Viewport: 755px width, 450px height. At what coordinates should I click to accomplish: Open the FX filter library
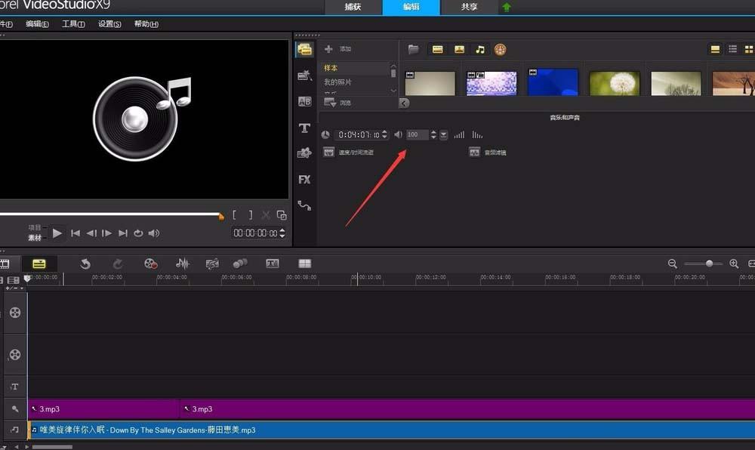click(304, 180)
